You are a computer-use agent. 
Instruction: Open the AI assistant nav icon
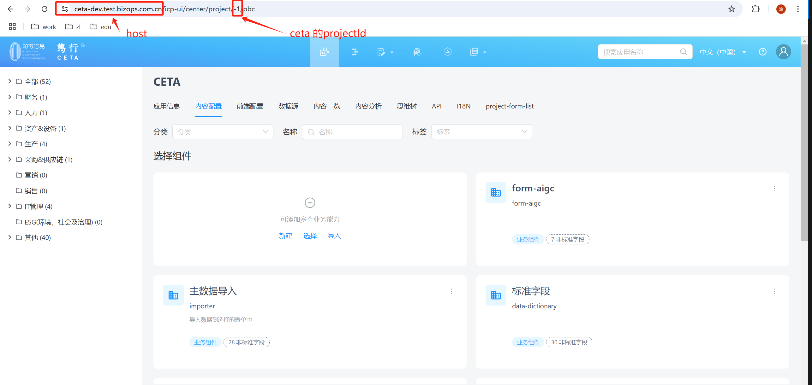tap(417, 52)
